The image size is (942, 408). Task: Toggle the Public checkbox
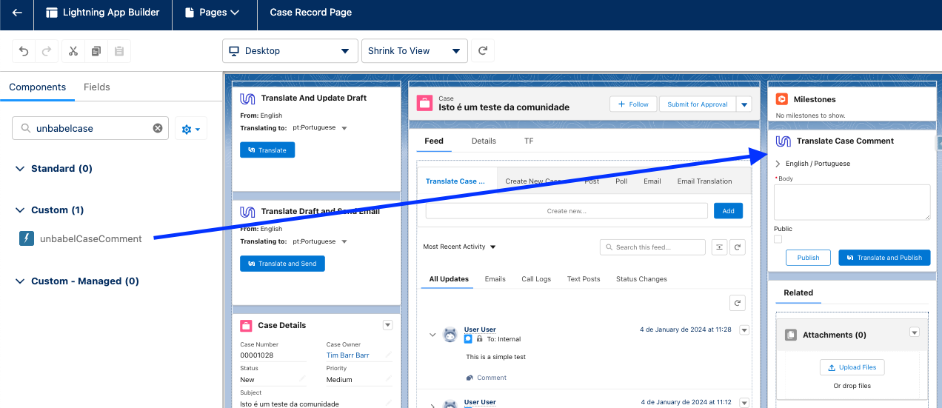click(778, 239)
